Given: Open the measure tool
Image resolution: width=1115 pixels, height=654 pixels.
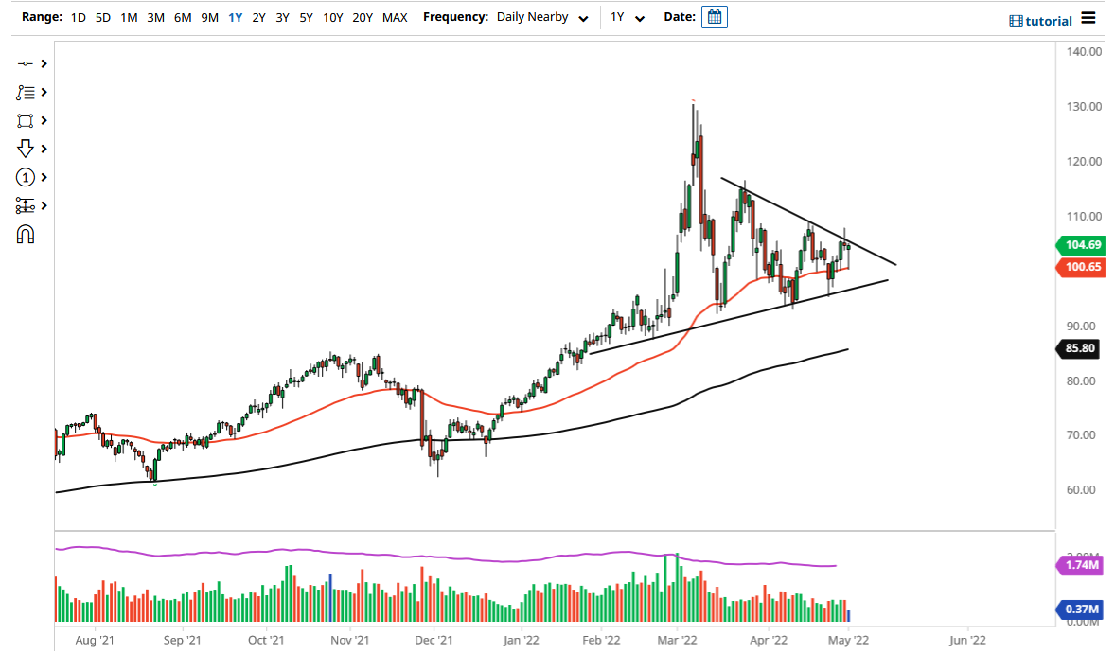Looking at the screenshot, I should pos(26,205).
